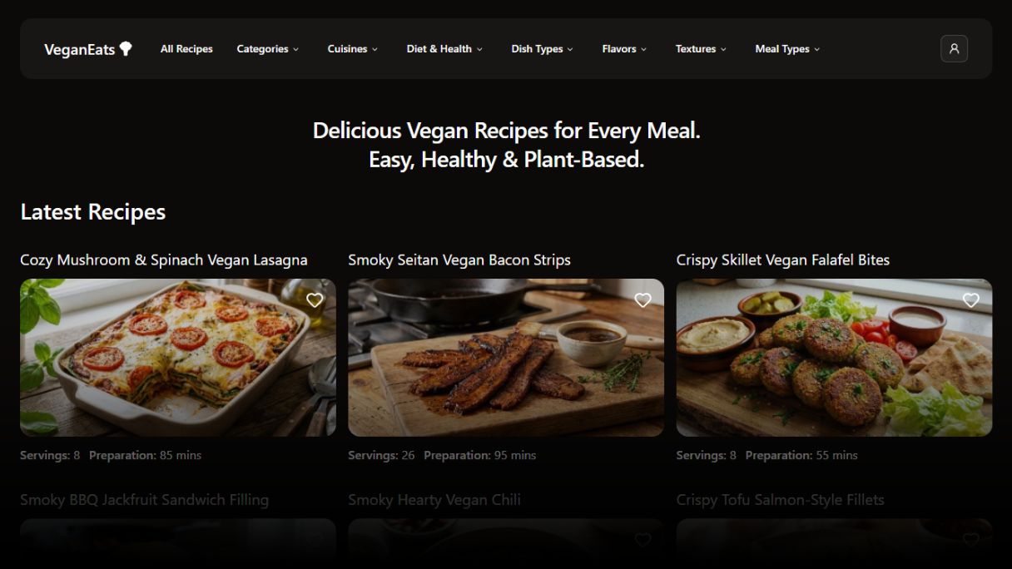The image size is (1012, 569).
Task: Favorite Crispy Tofu Salmon-Style Fillets via heart
Action: tap(970, 540)
